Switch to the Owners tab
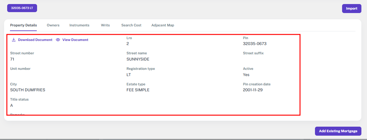Viewport: 367px width, 140px height. tap(53, 25)
